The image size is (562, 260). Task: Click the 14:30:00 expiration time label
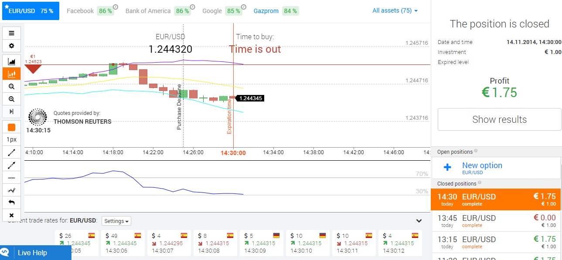click(x=233, y=152)
